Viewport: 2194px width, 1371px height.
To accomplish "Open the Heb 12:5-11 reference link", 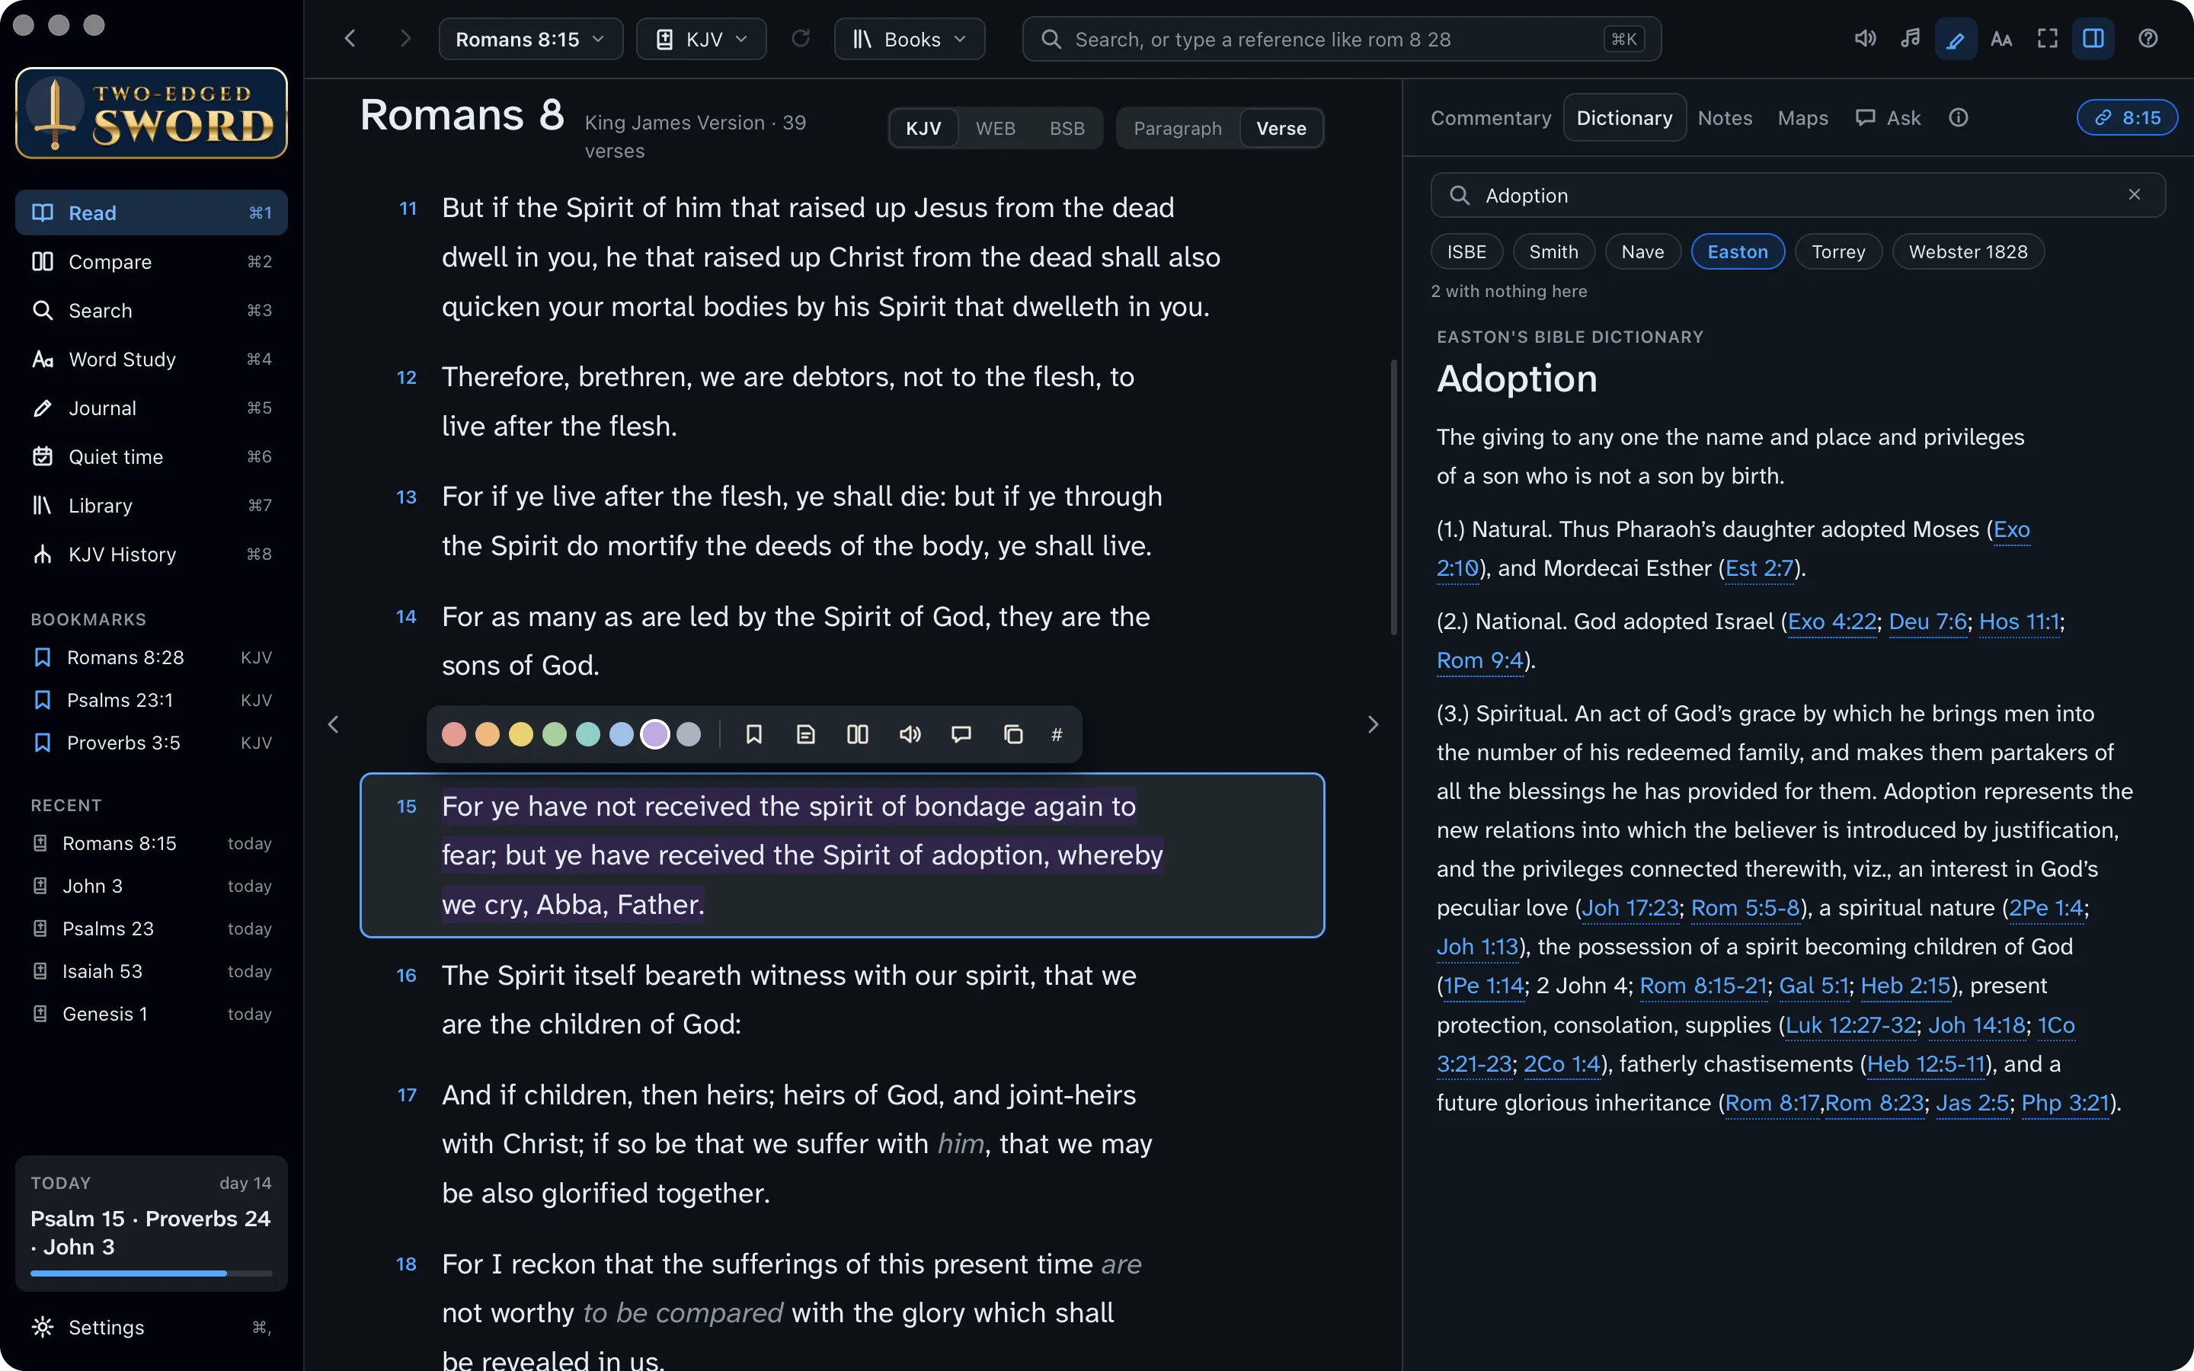I will click(1927, 1065).
